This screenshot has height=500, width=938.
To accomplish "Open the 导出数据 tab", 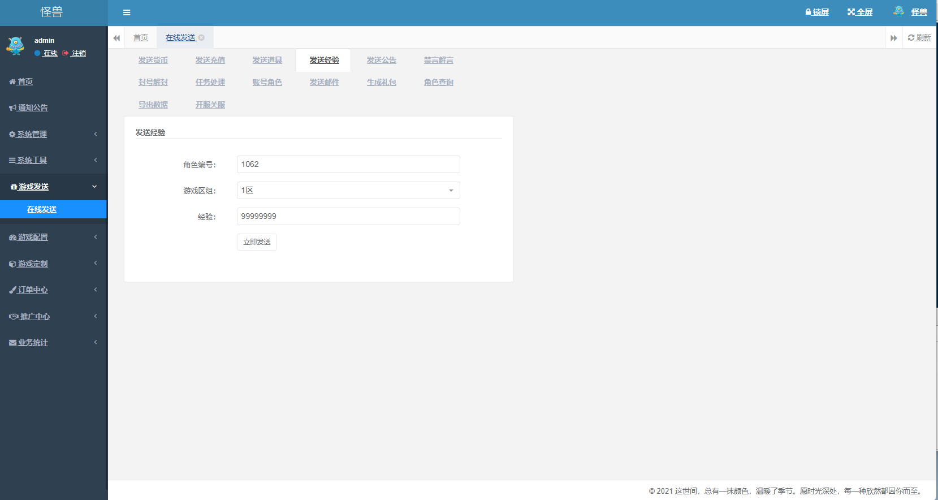I will [x=153, y=105].
